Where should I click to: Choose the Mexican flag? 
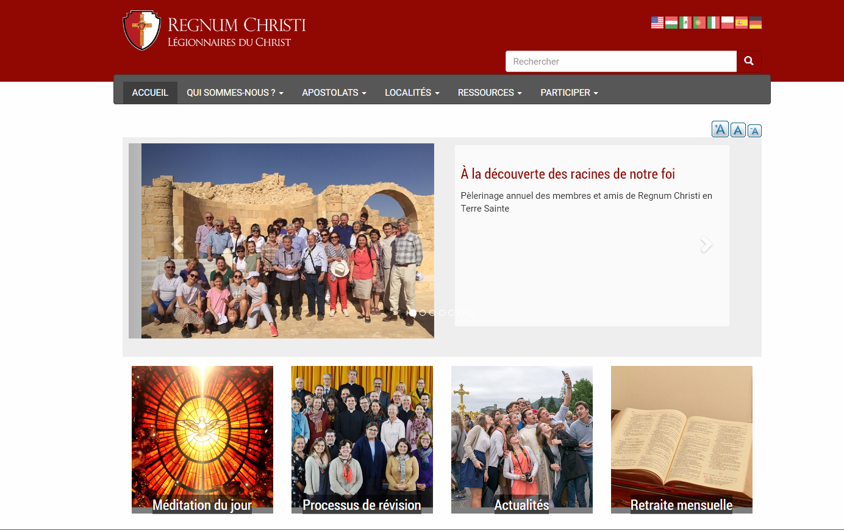point(685,23)
